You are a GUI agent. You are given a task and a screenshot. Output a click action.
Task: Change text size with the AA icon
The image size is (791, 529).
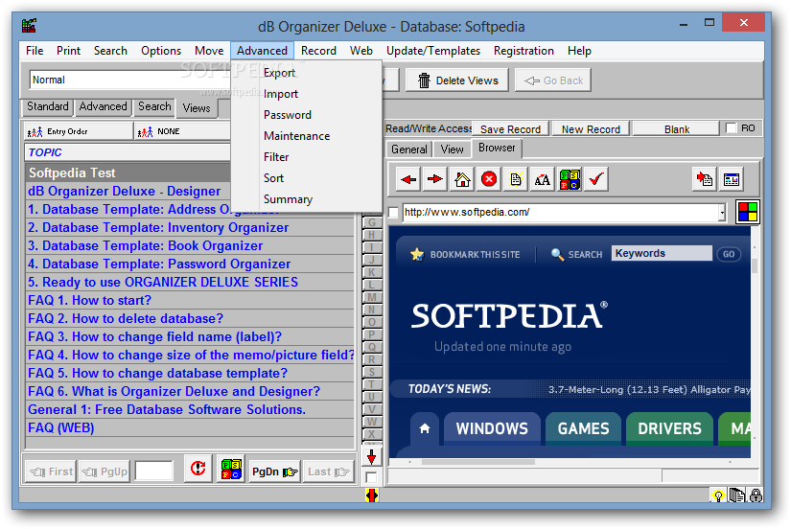click(x=543, y=179)
